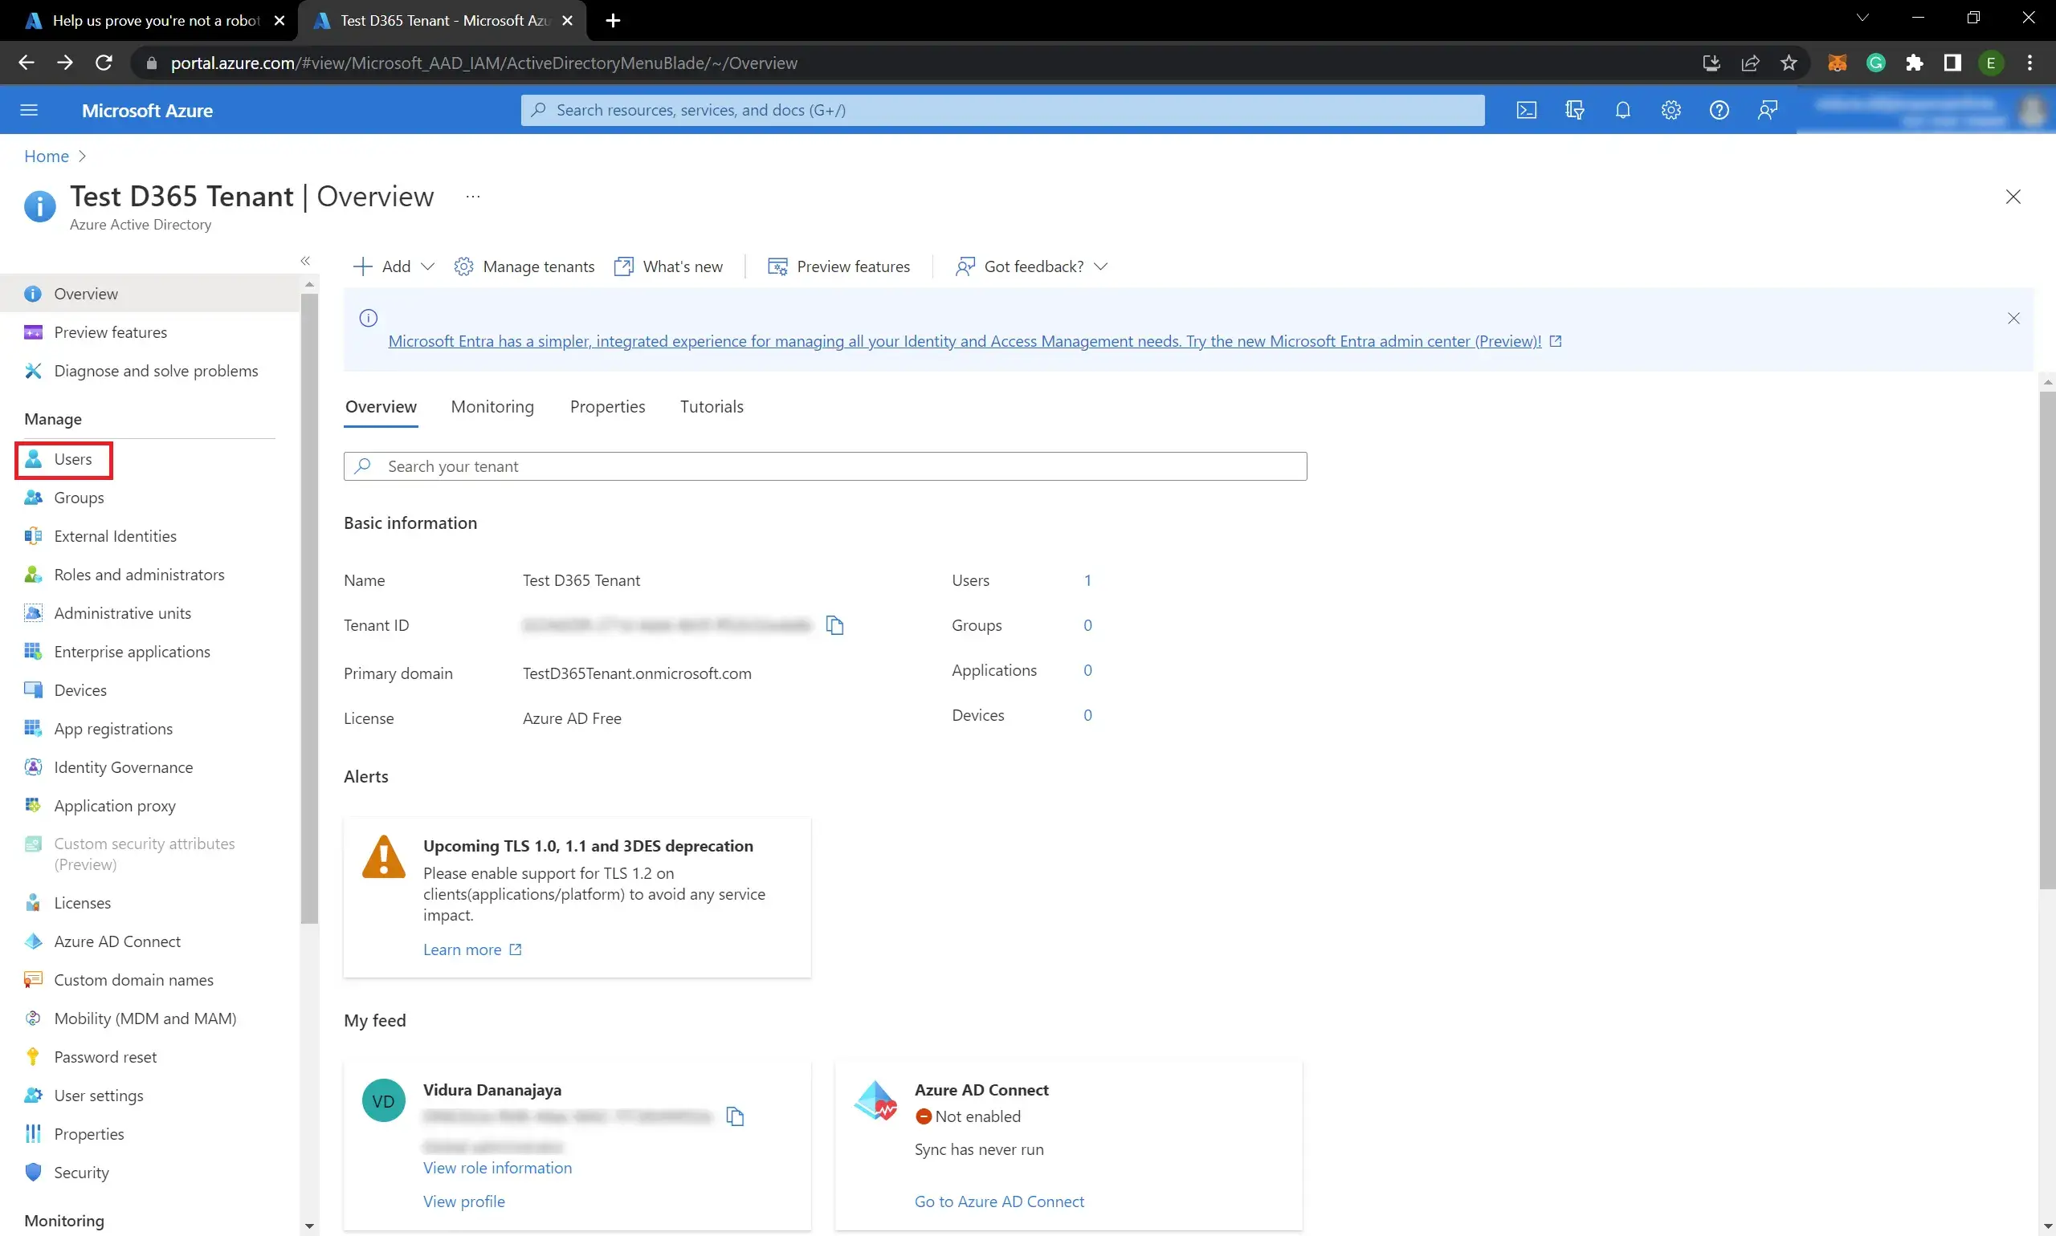Open portal settings gear

[1671, 110]
